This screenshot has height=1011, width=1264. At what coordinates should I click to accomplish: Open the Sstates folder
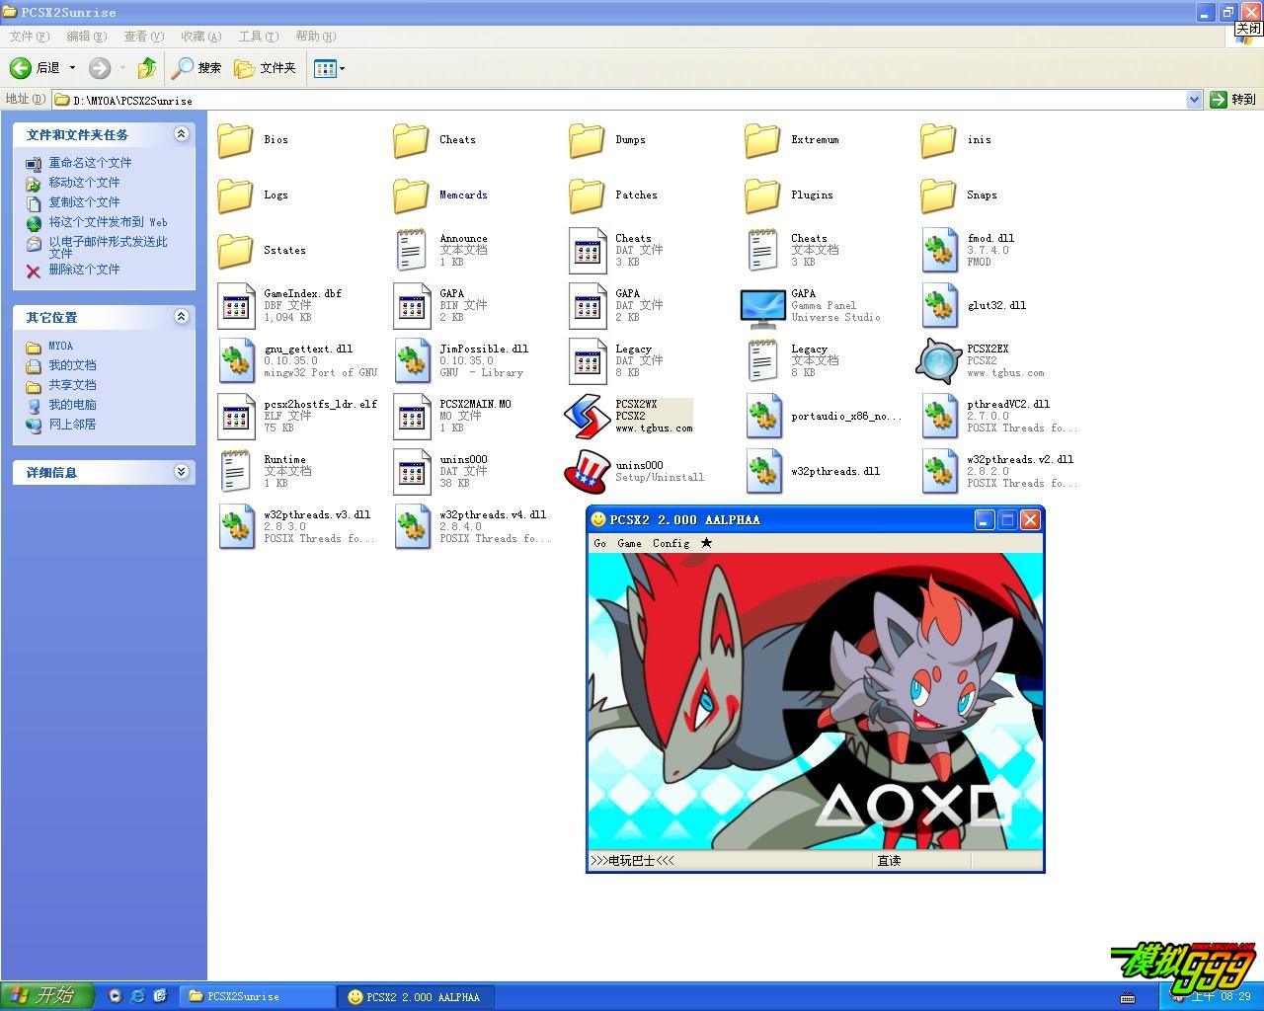(235, 251)
